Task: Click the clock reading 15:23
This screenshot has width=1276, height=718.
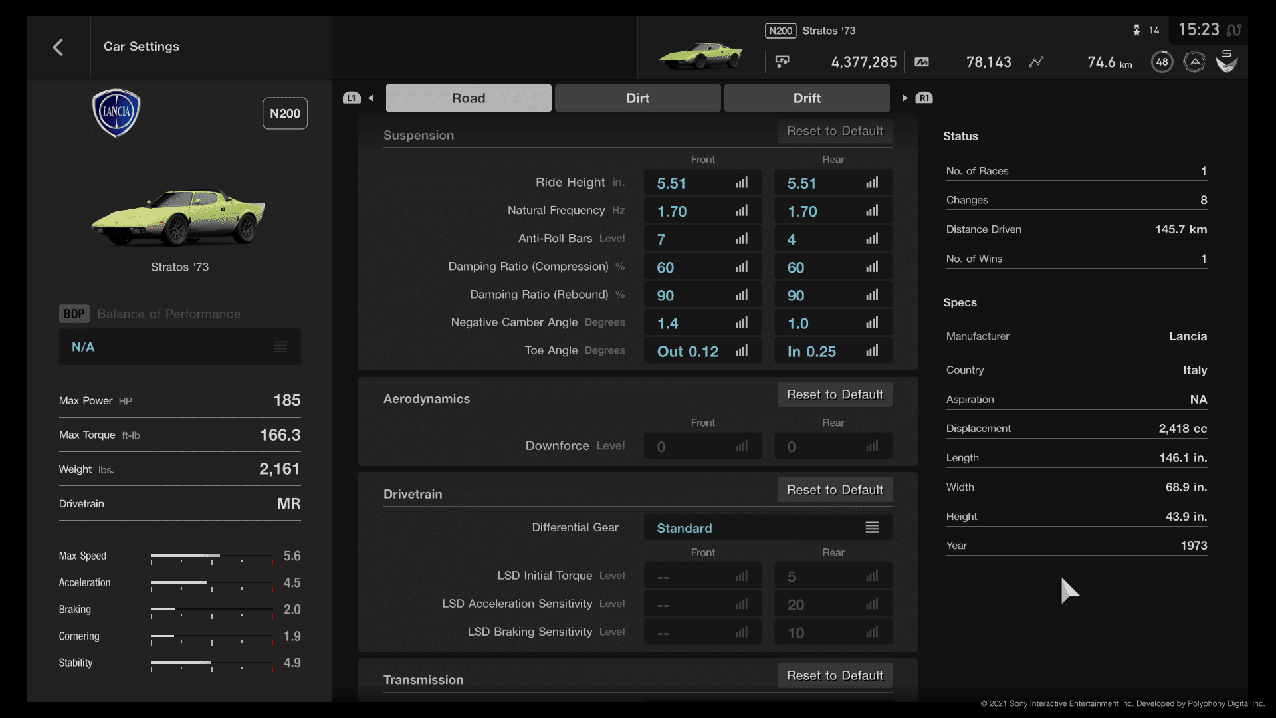Action: 1198,29
